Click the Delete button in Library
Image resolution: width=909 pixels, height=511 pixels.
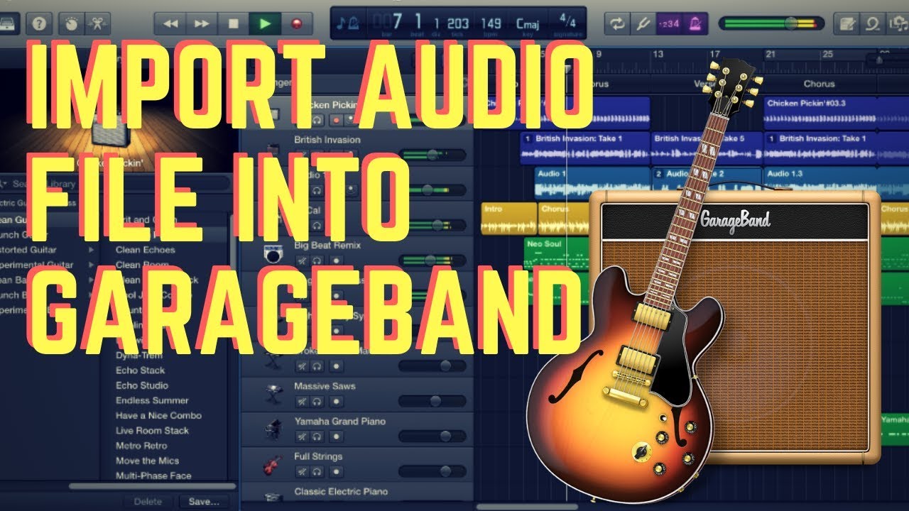pyautogui.click(x=148, y=501)
